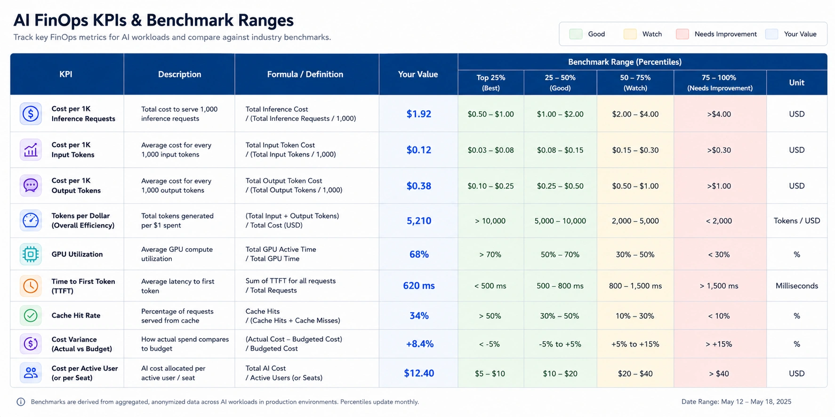The width and height of the screenshot is (835, 417).
Task: Click the 'Milliseconds' unit cell
Action: tap(796, 286)
